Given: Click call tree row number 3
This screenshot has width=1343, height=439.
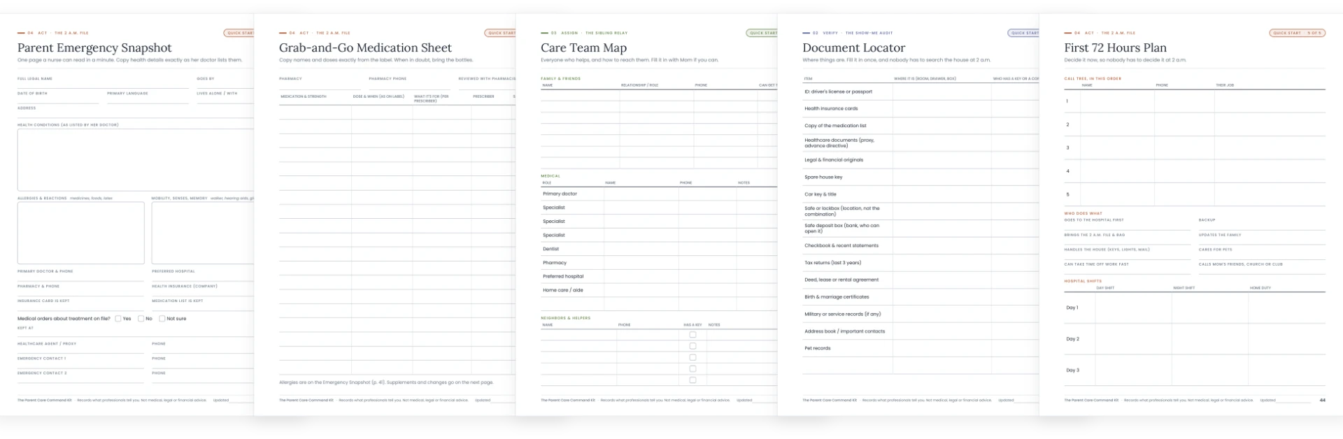Looking at the screenshot, I should (1195, 147).
